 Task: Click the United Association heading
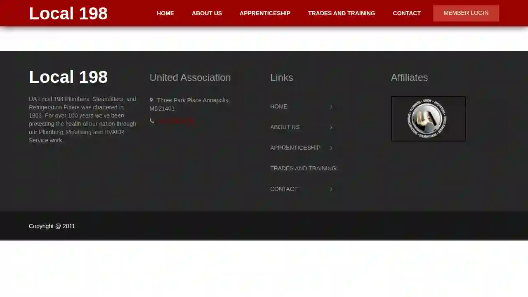pyautogui.click(x=190, y=78)
